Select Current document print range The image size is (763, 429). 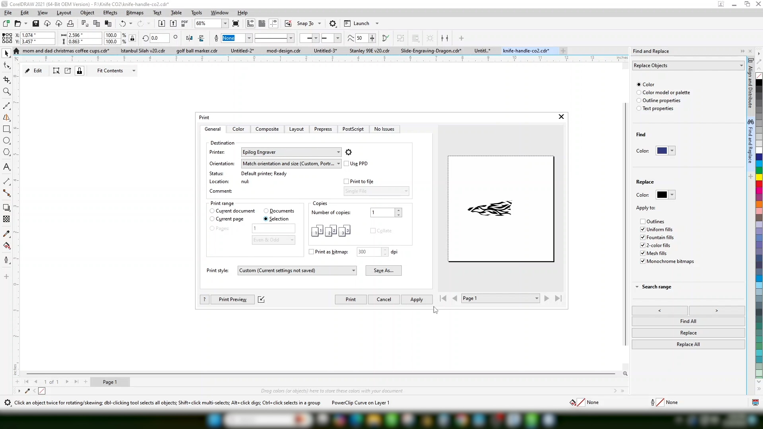(x=212, y=211)
